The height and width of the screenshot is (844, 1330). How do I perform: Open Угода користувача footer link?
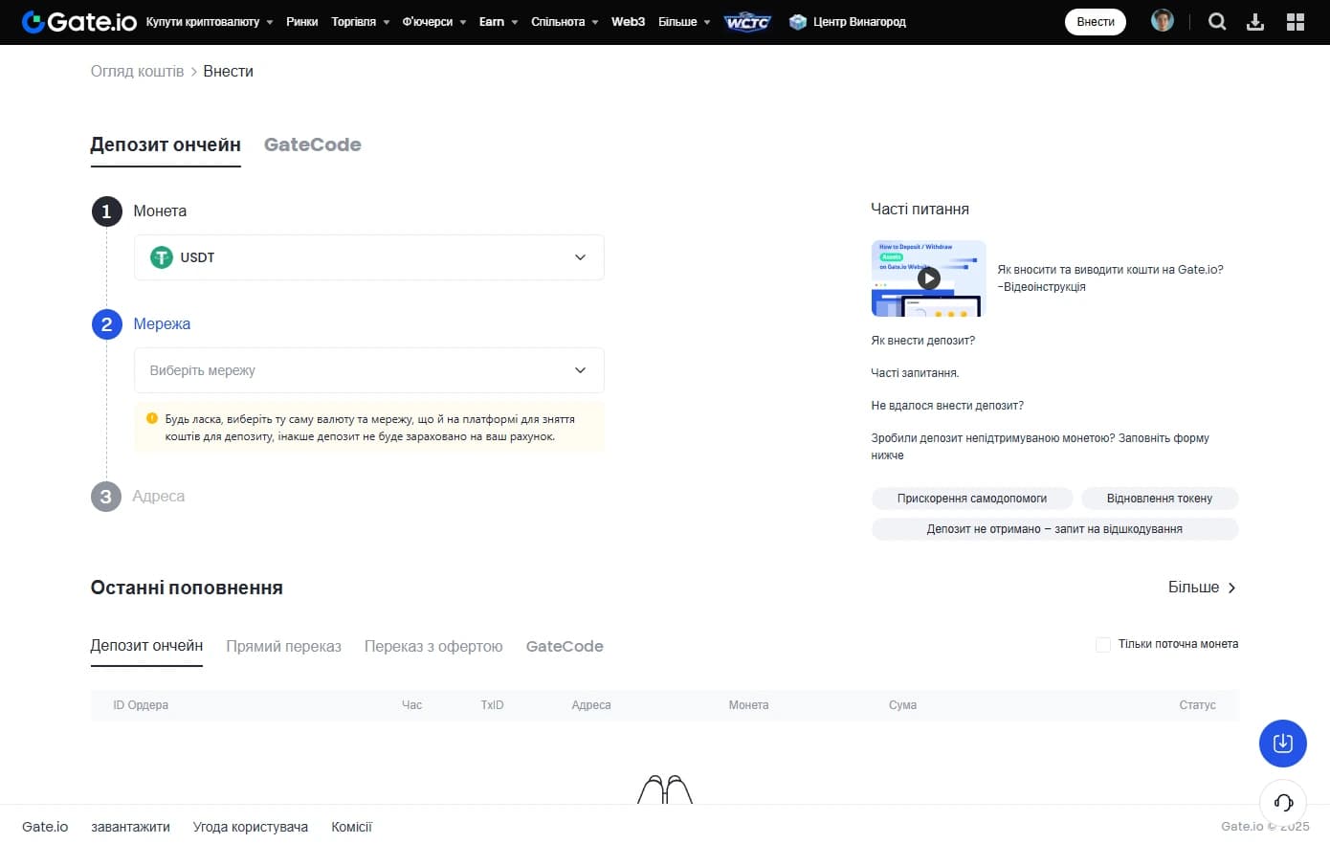[251, 827]
